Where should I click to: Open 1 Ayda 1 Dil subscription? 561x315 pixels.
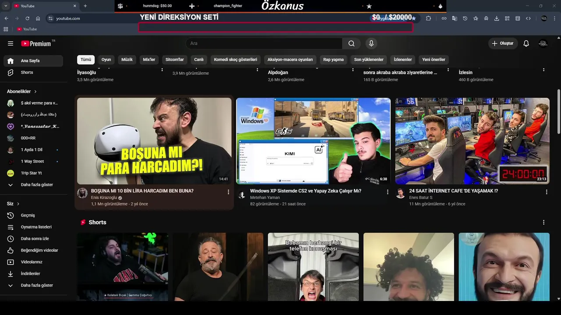tap(33, 150)
